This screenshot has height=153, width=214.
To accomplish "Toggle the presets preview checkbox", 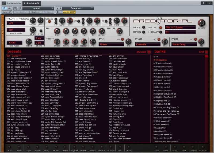I will pyautogui.click(x=149, y=52).
